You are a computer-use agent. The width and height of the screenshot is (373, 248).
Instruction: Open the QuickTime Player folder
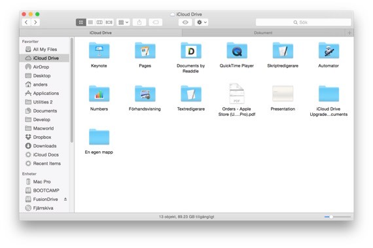click(237, 50)
